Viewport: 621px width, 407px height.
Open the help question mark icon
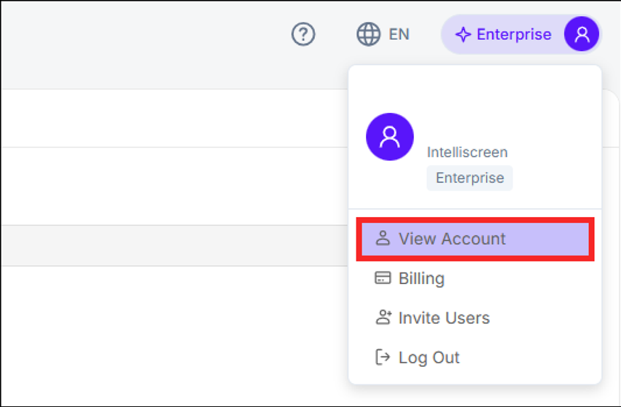coord(303,34)
